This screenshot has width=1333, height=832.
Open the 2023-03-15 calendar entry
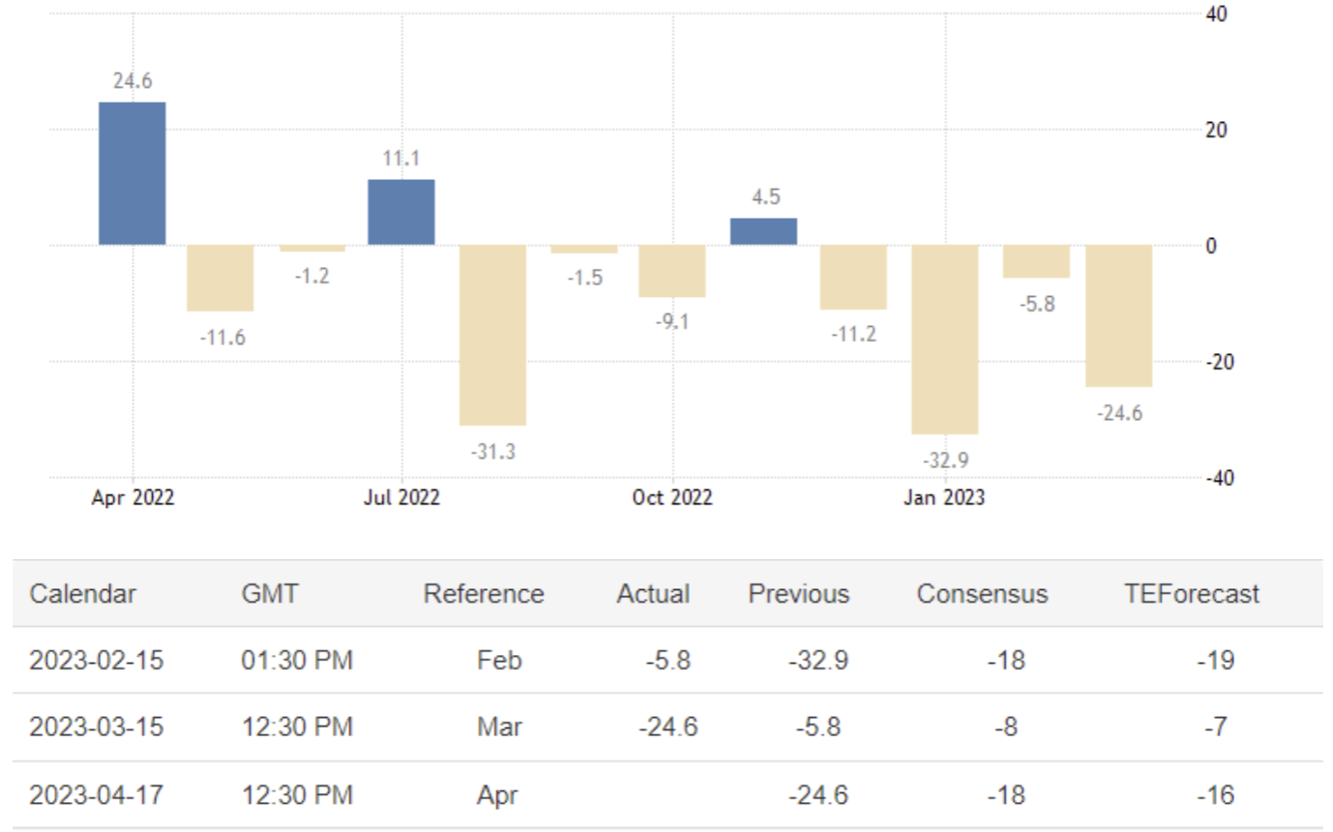[97, 728]
